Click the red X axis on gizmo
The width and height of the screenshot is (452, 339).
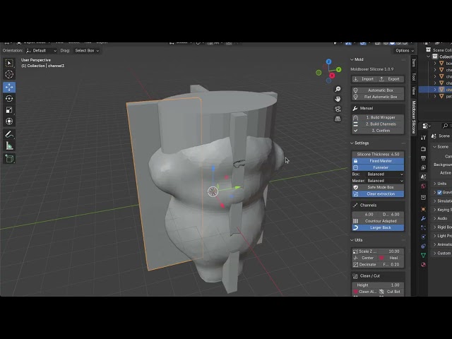click(332, 76)
